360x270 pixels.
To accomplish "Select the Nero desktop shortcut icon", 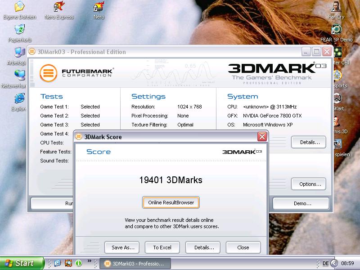I will 99,6.
